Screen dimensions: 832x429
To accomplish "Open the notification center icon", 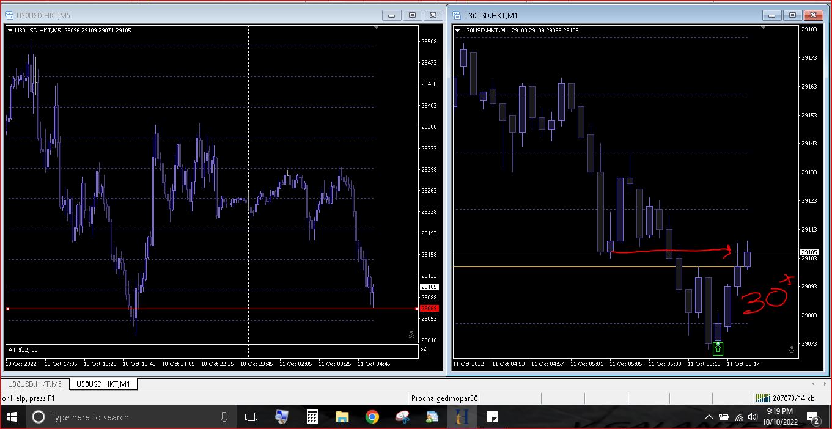I will coord(813,418).
